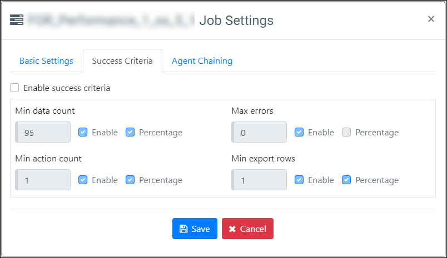
Task: Check Percentage for Max errors
Action: click(x=346, y=132)
